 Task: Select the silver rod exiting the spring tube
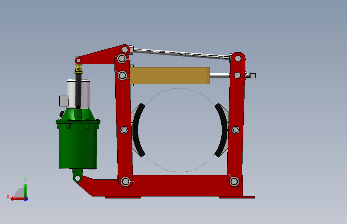tap(220, 76)
